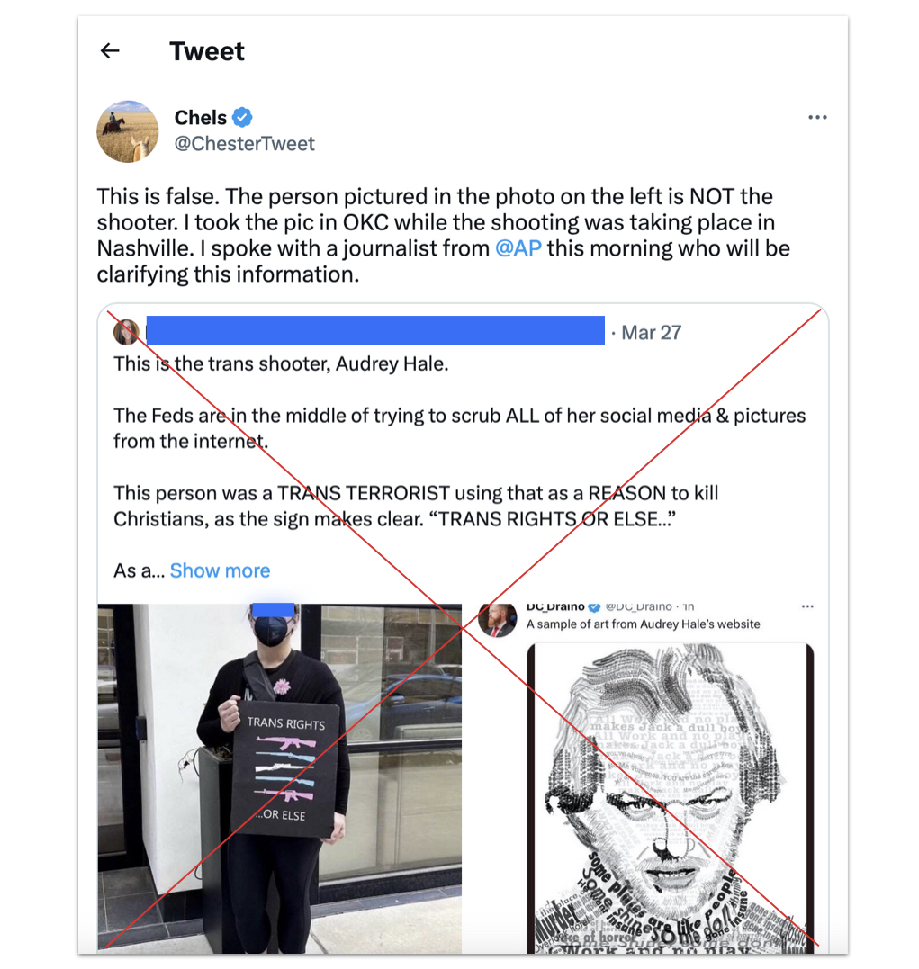Expand the quoted tweet with Show more
This screenshot has width=919, height=969.
(219, 570)
